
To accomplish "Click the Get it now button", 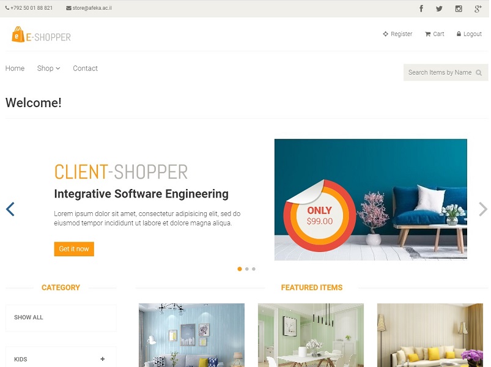I will (74, 249).
